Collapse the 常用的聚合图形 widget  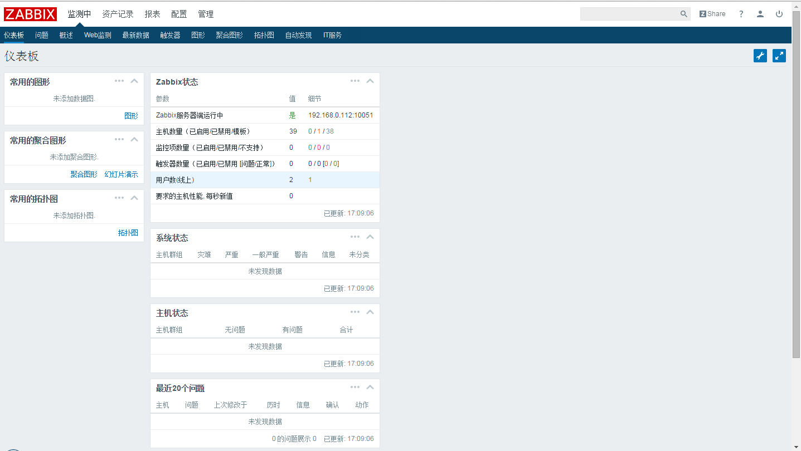pos(134,139)
